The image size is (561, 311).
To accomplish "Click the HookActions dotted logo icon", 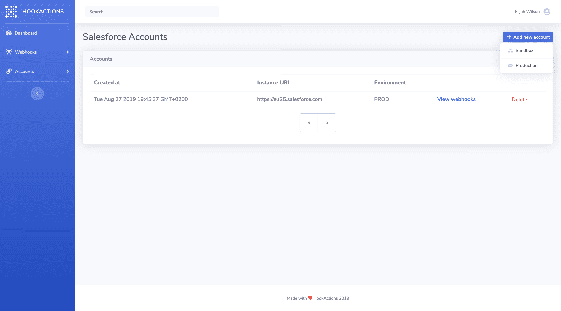I will [x=11, y=12].
